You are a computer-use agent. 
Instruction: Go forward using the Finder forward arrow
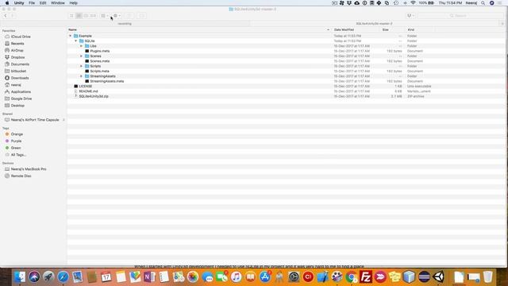[x=13, y=16]
